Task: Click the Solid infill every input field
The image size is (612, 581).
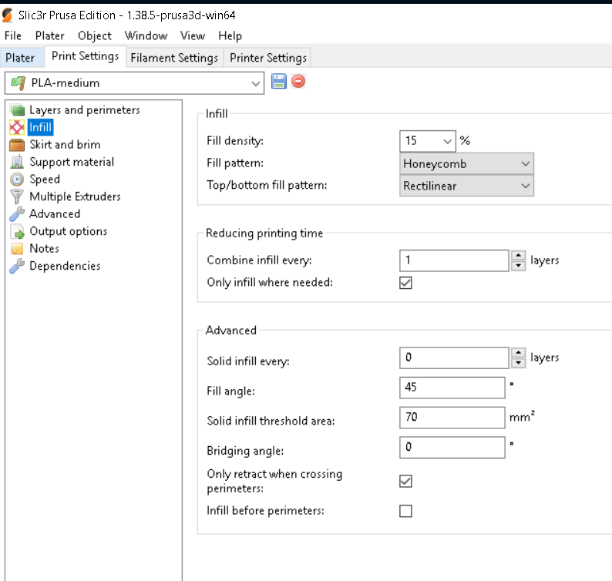Action: coord(454,358)
